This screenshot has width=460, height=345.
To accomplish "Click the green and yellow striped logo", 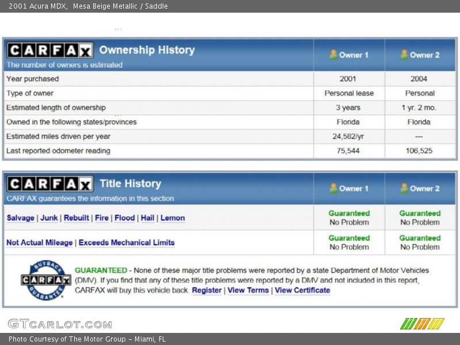I will (x=422, y=324).
